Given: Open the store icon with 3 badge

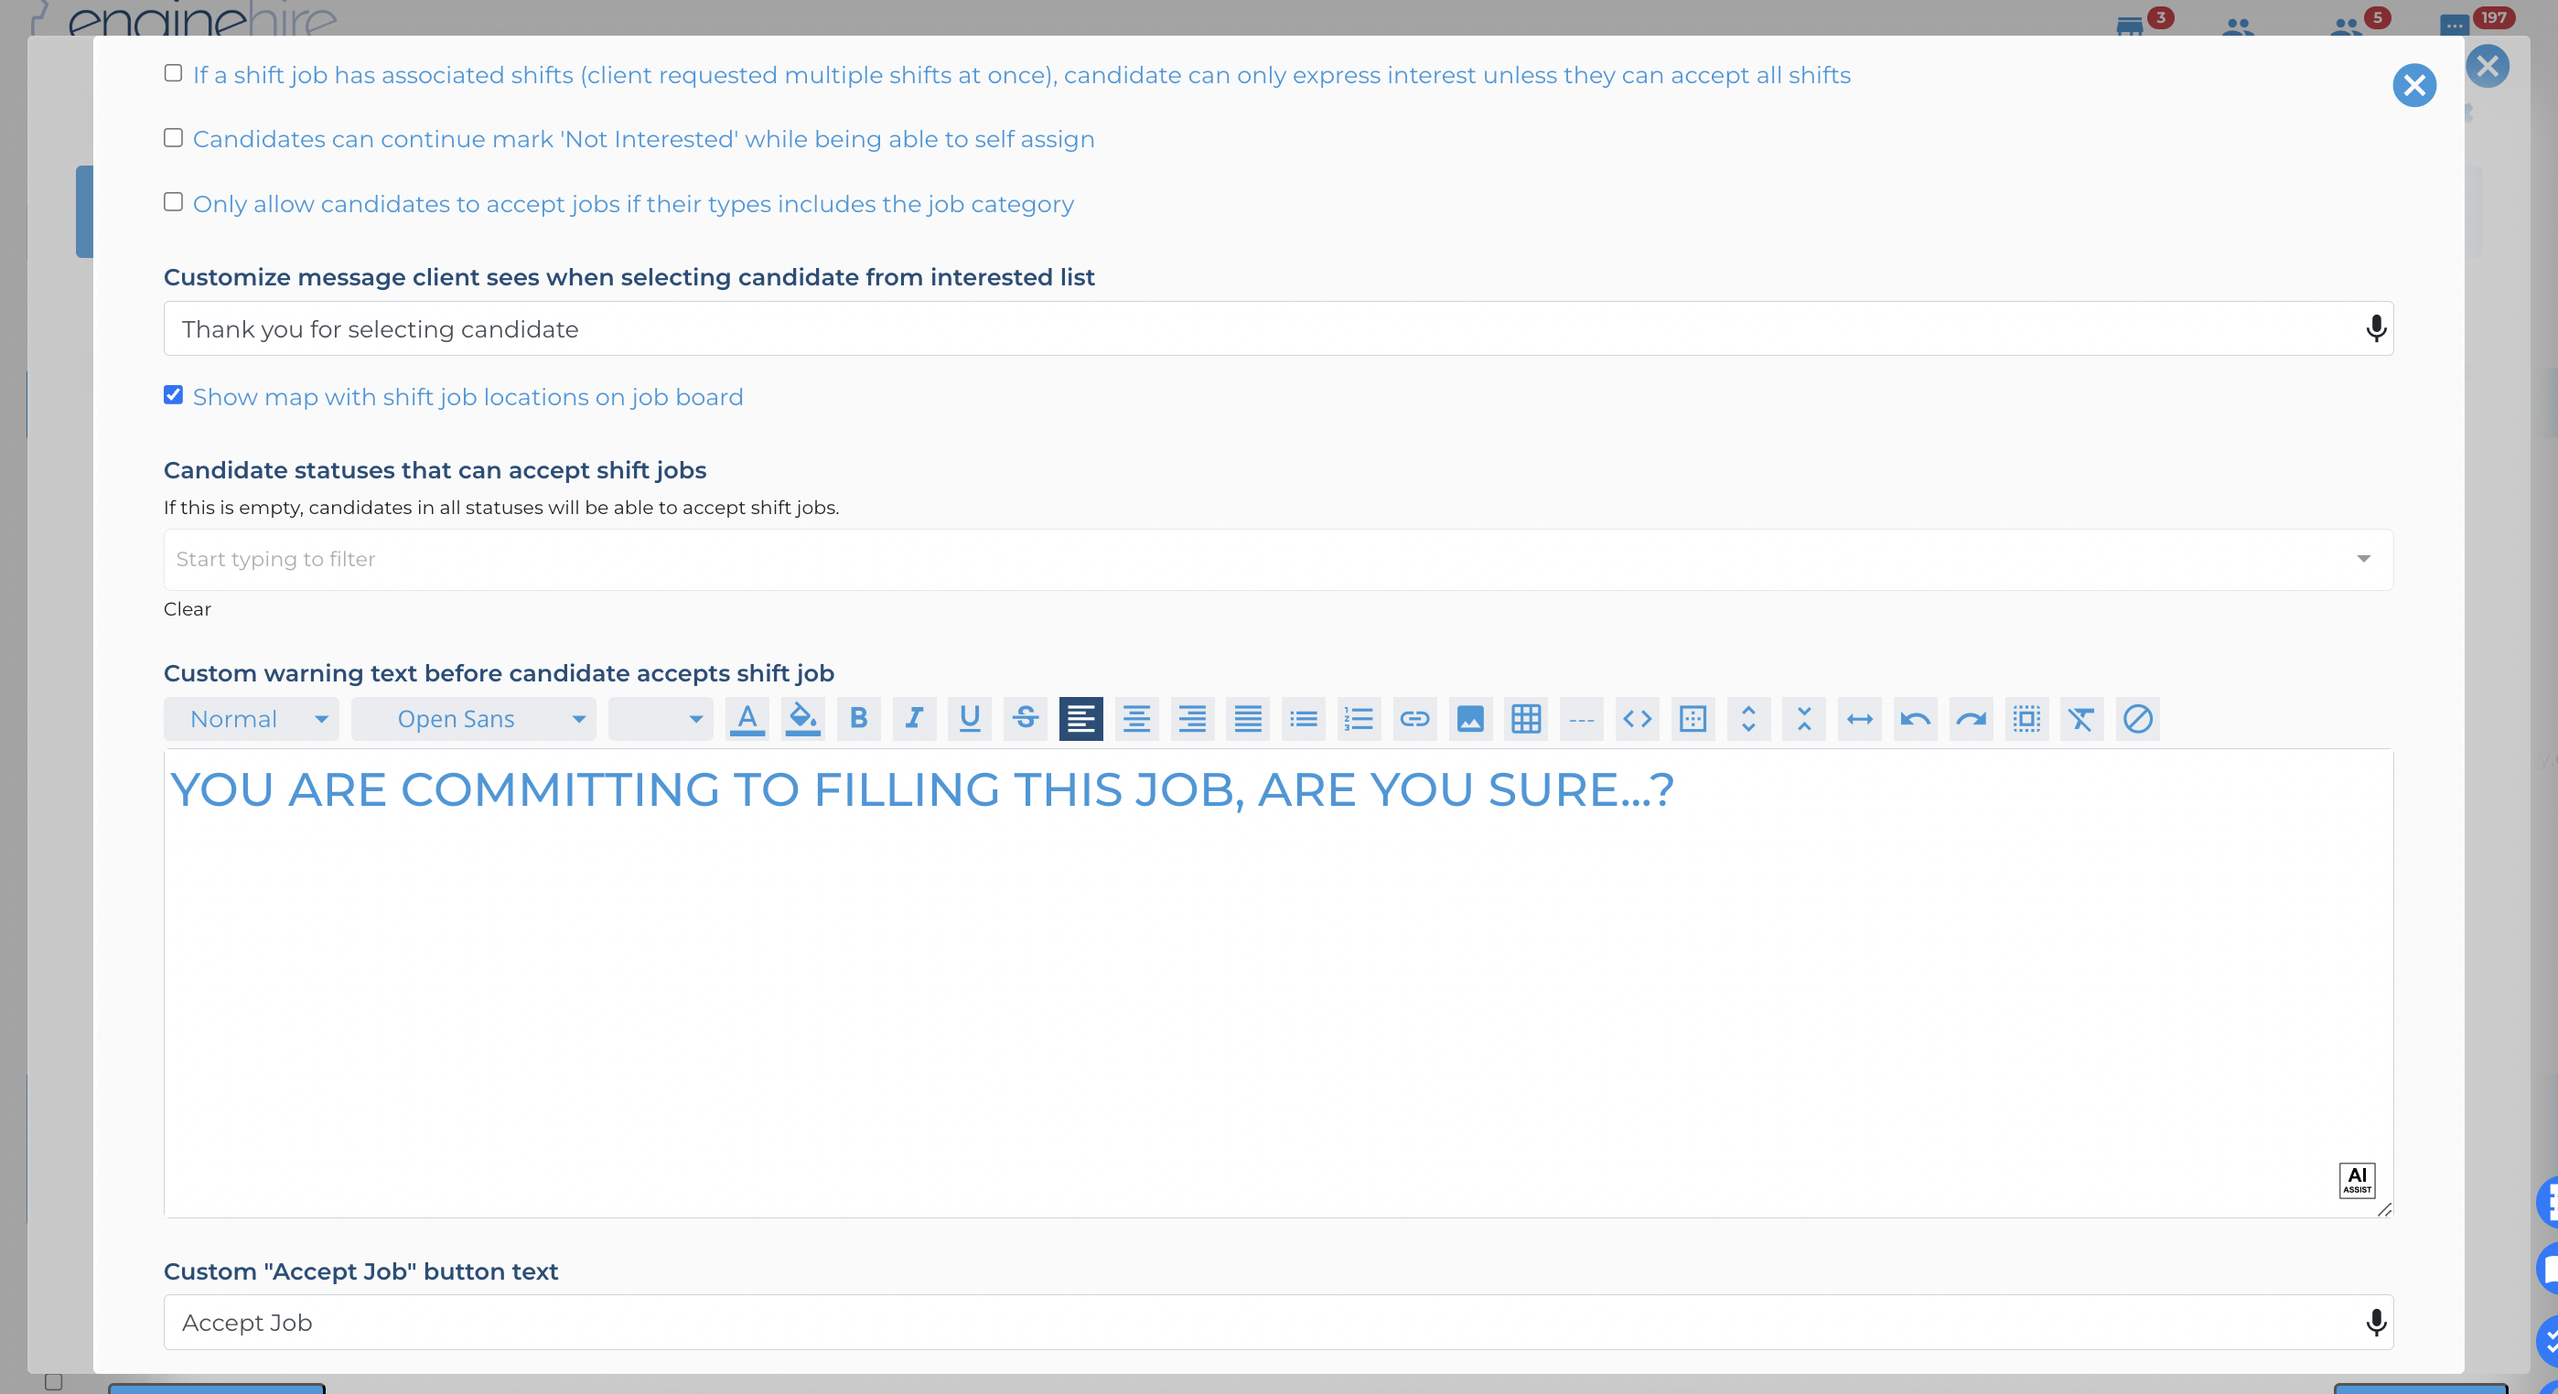Looking at the screenshot, I should (2129, 26).
